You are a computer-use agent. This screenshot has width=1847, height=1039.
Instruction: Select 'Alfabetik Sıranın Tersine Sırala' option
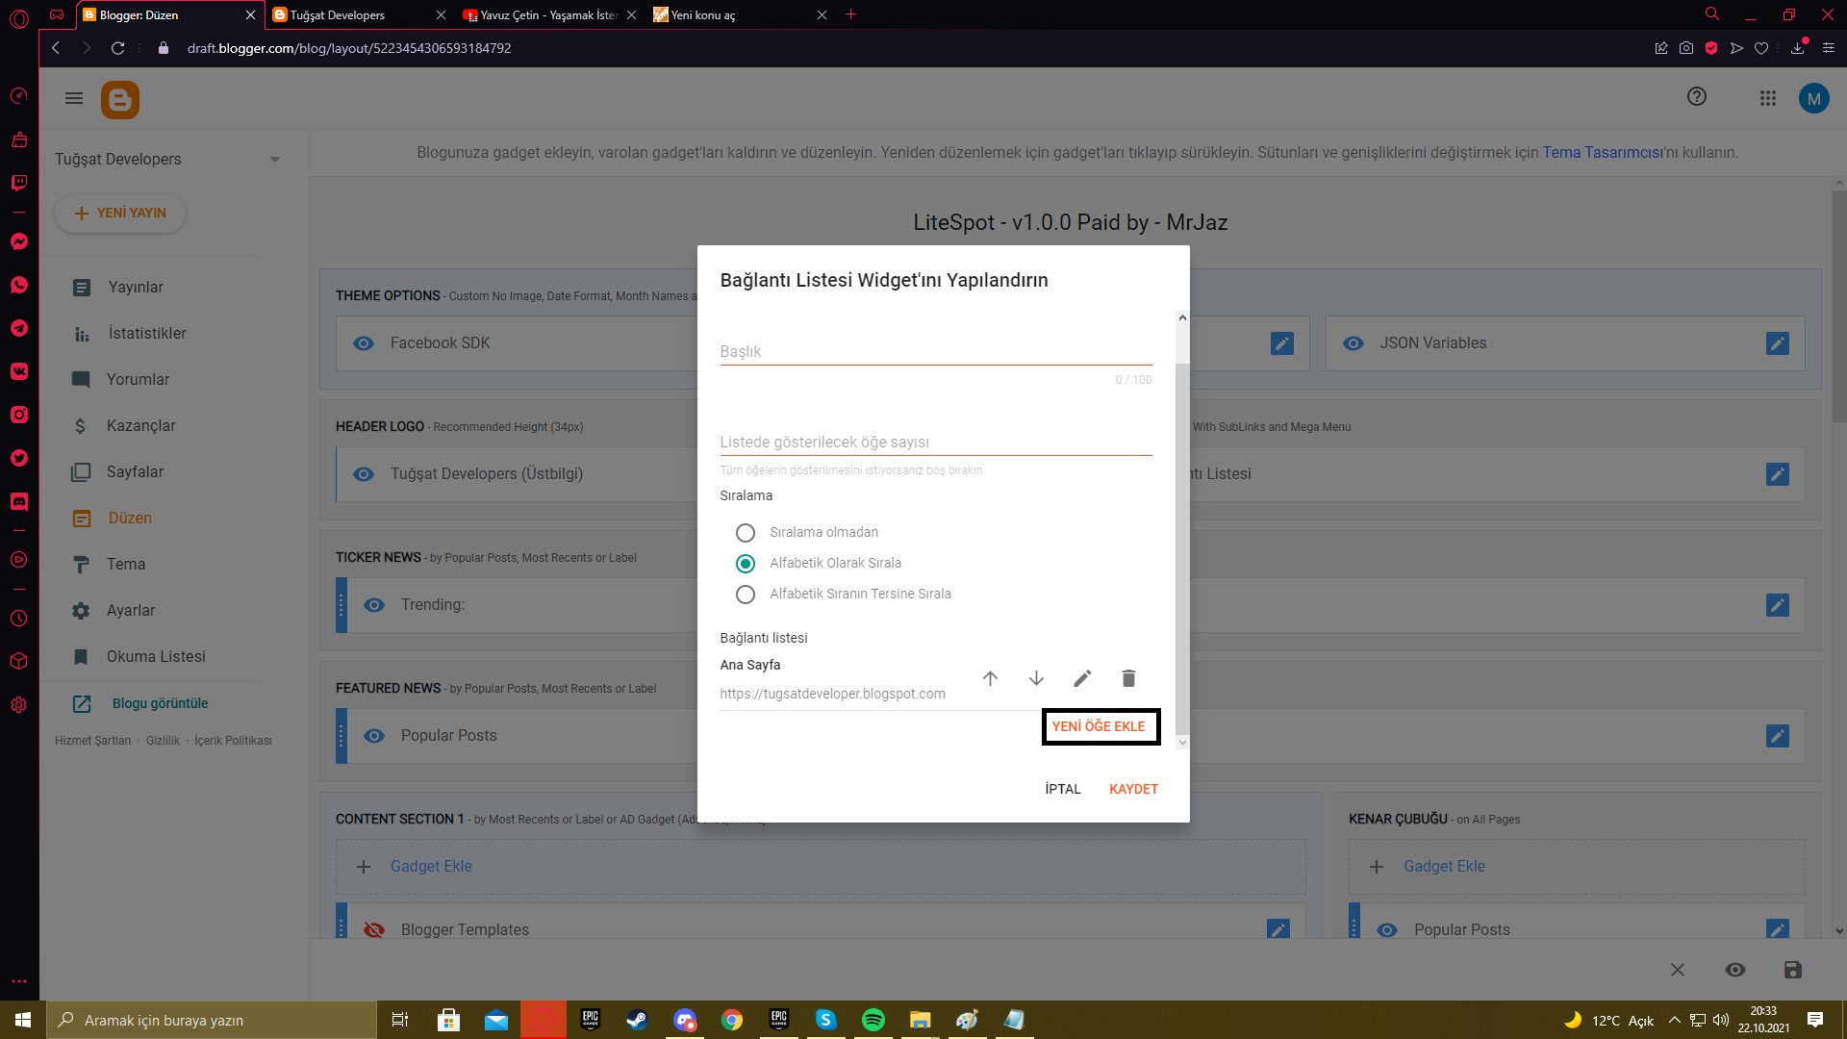[x=745, y=594]
